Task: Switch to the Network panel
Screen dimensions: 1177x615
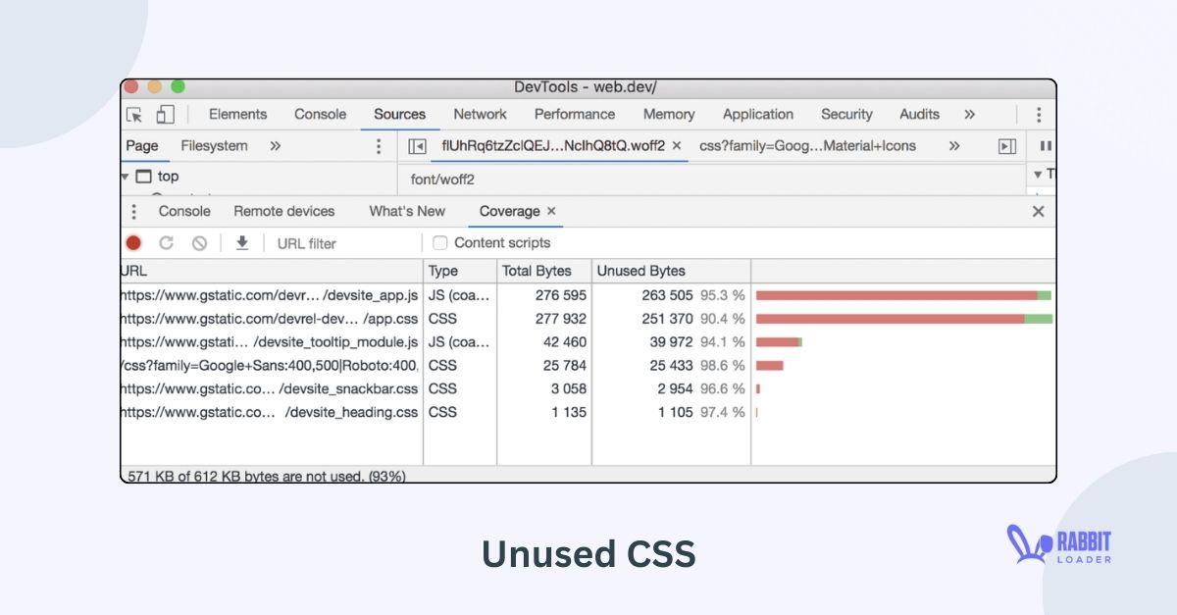Action: 480,115
